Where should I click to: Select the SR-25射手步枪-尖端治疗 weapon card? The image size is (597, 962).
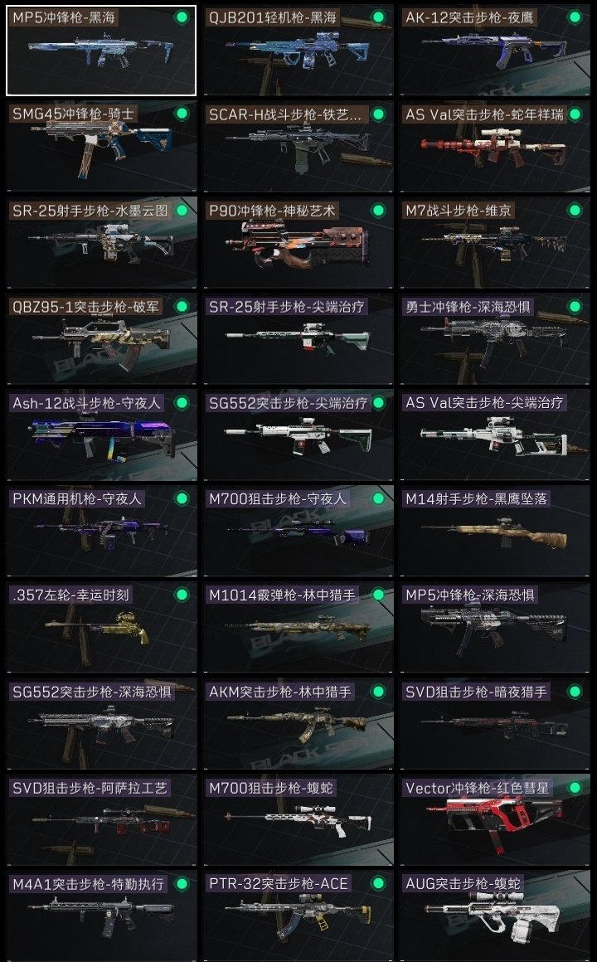[x=298, y=338]
